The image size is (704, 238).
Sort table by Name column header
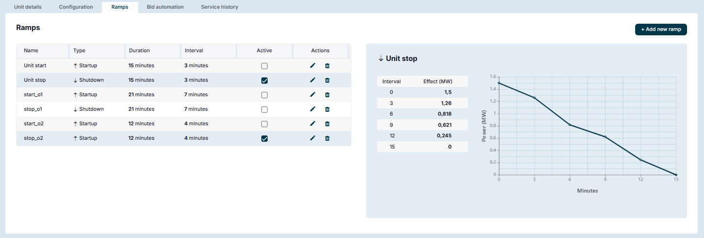click(x=31, y=51)
